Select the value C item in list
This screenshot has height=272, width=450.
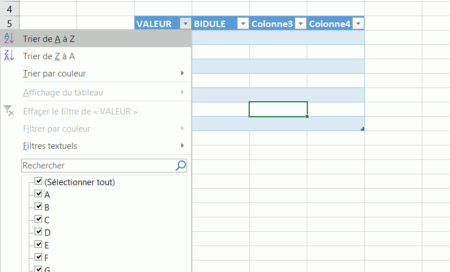(47, 220)
